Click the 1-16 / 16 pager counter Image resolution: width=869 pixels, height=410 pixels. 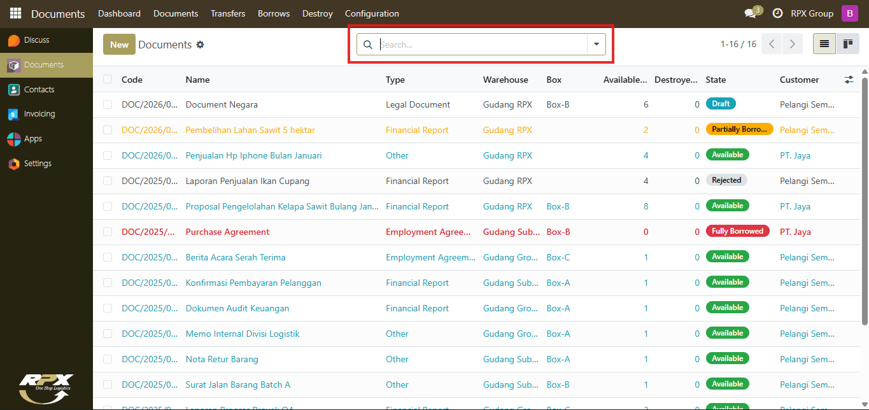pyautogui.click(x=738, y=44)
